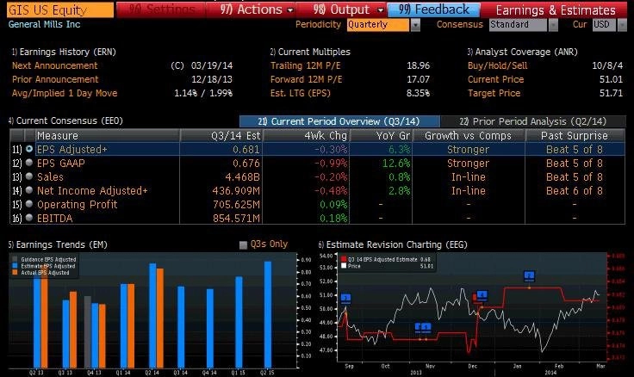Image resolution: width=634 pixels, height=377 pixels.
Task: Switch to Current Period Overview (Q3/14) tab
Action: [x=339, y=121]
